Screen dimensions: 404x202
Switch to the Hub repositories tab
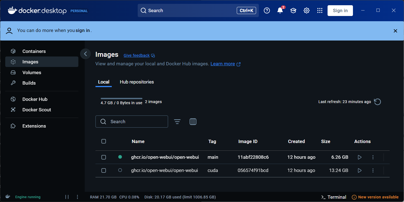click(x=137, y=82)
